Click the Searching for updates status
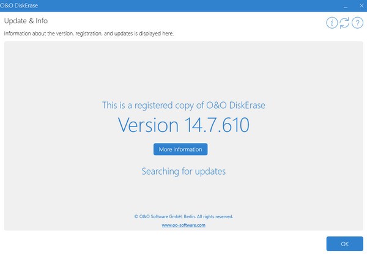This screenshot has height=256, width=367. [183, 171]
